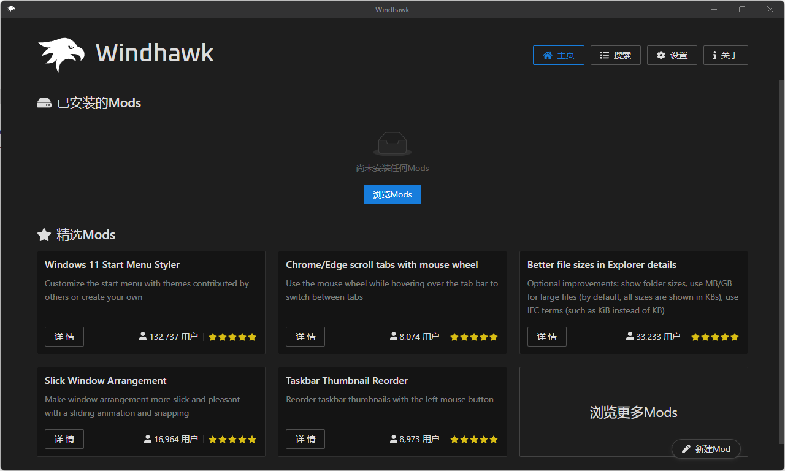Open details for Slick Window Arrangement
This screenshot has width=785, height=471.
(x=64, y=439)
